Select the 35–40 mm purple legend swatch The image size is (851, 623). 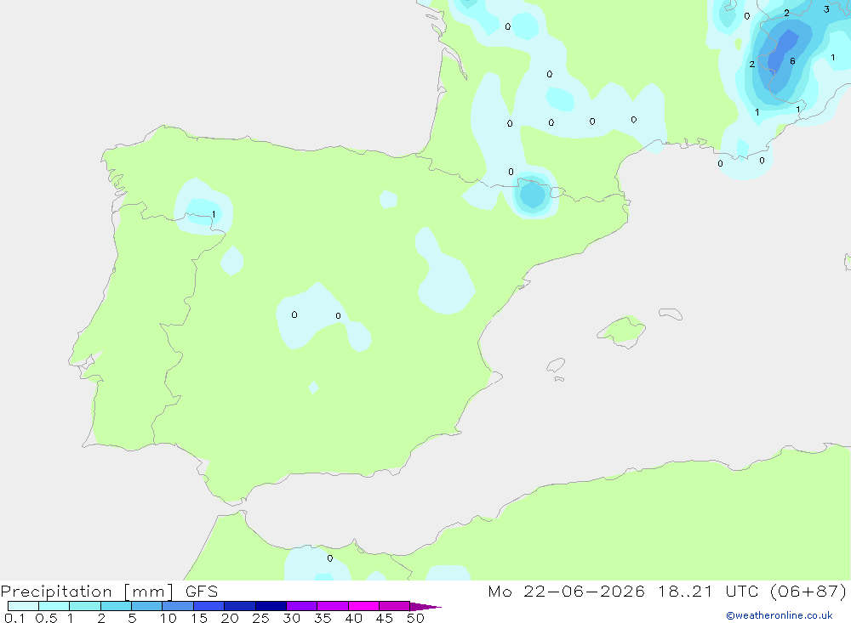coord(333,606)
